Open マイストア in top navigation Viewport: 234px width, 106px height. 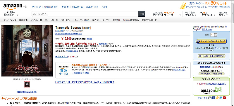[36, 7]
